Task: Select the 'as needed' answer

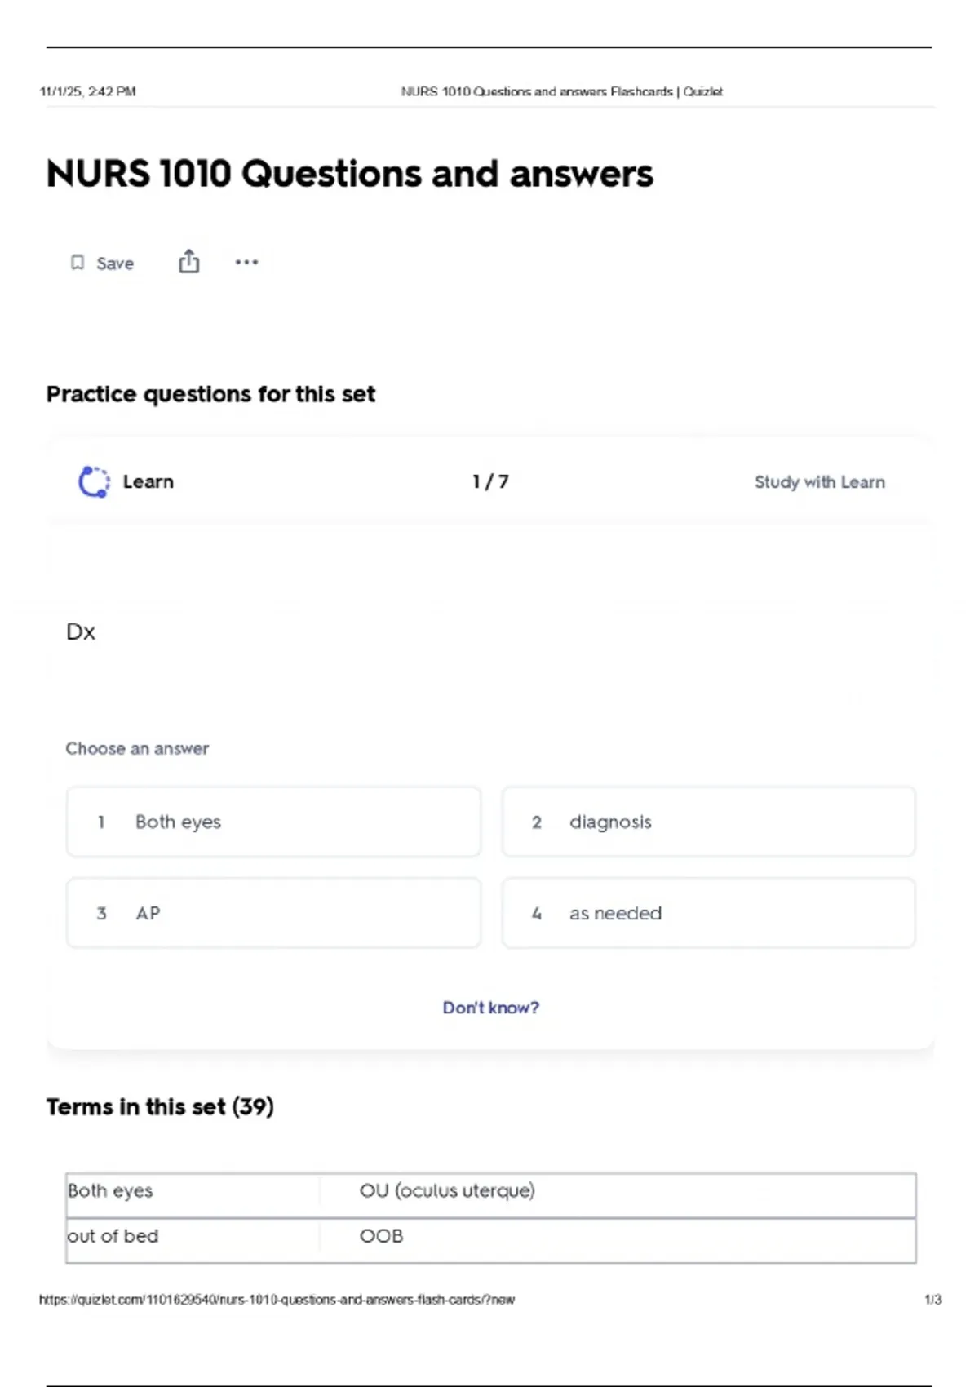Action: 708,913
